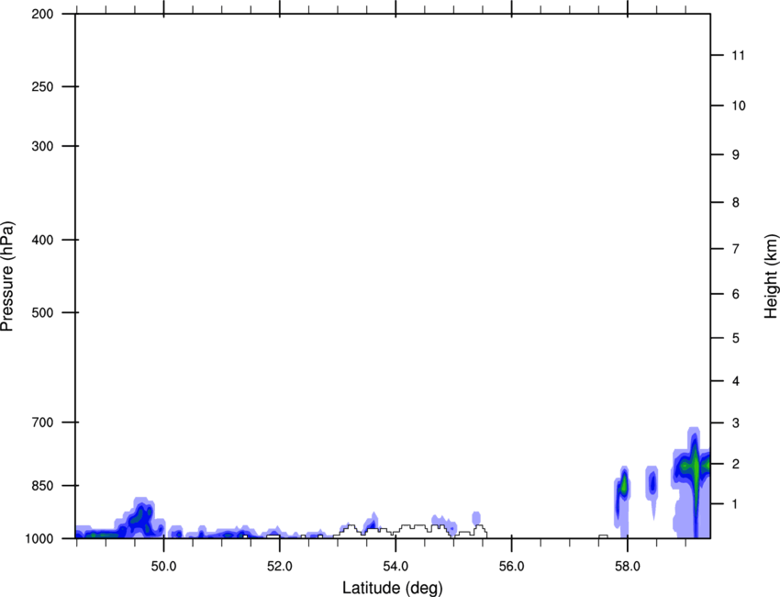The height and width of the screenshot is (597, 780).
Task: Click the small terrain box near 57.6 degrees
Action: pos(603,536)
